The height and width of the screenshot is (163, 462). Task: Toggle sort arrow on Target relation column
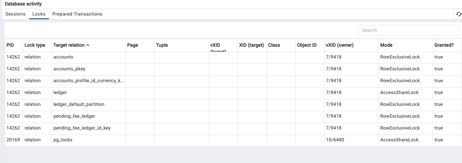click(88, 45)
